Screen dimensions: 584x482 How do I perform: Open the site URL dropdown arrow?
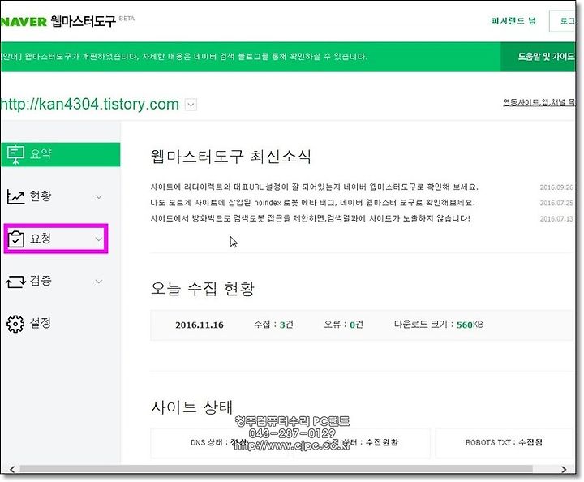(191, 105)
